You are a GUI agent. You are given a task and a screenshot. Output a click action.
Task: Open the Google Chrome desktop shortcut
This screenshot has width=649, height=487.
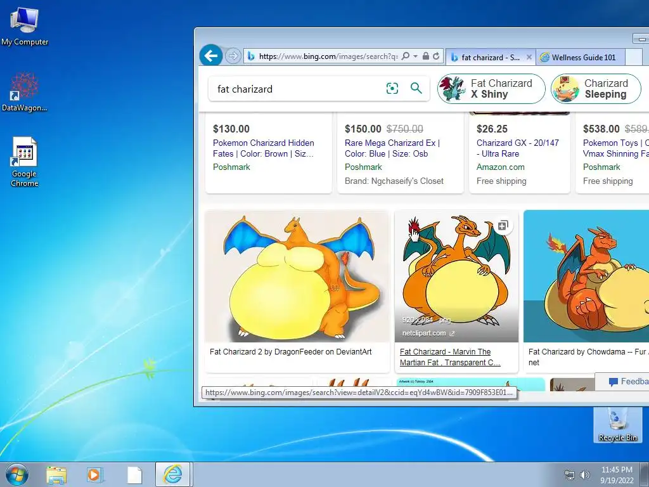pyautogui.click(x=25, y=162)
